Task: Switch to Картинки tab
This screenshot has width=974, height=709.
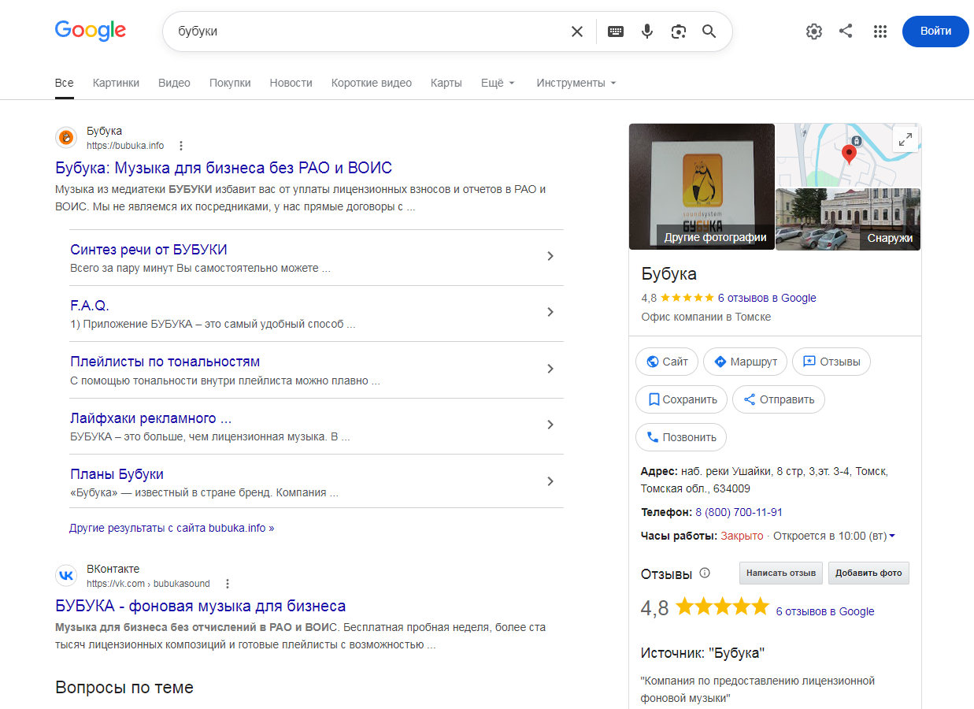Action: click(116, 83)
